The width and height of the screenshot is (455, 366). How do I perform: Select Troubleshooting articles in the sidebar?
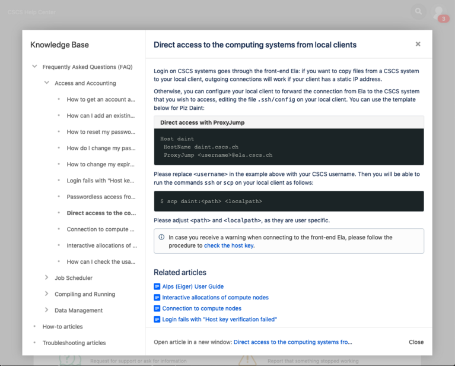coord(74,343)
